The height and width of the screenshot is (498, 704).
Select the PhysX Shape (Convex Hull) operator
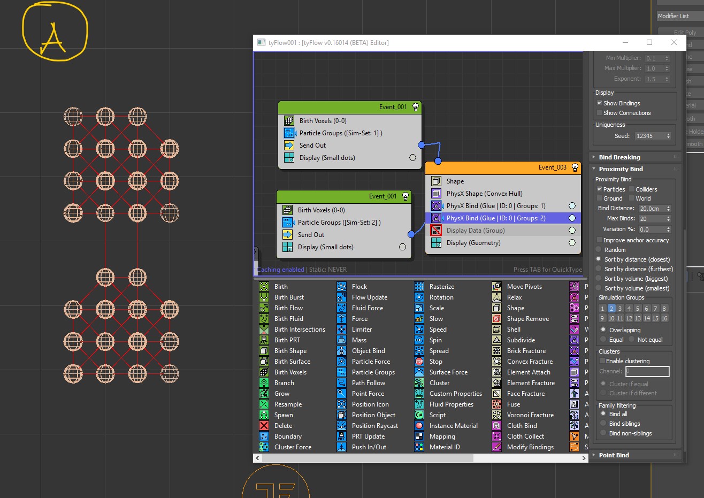pyautogui.click(x=503, y=194)
